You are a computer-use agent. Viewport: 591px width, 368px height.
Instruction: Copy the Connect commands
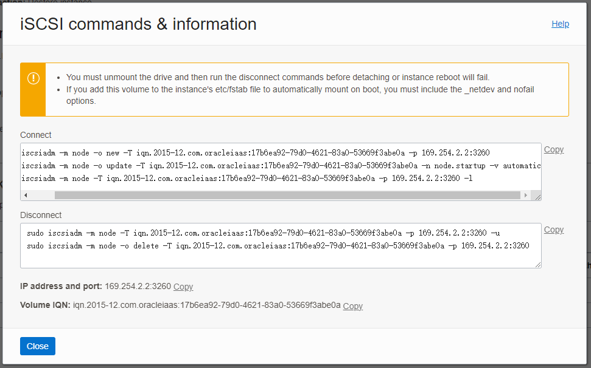click(554, 149)
